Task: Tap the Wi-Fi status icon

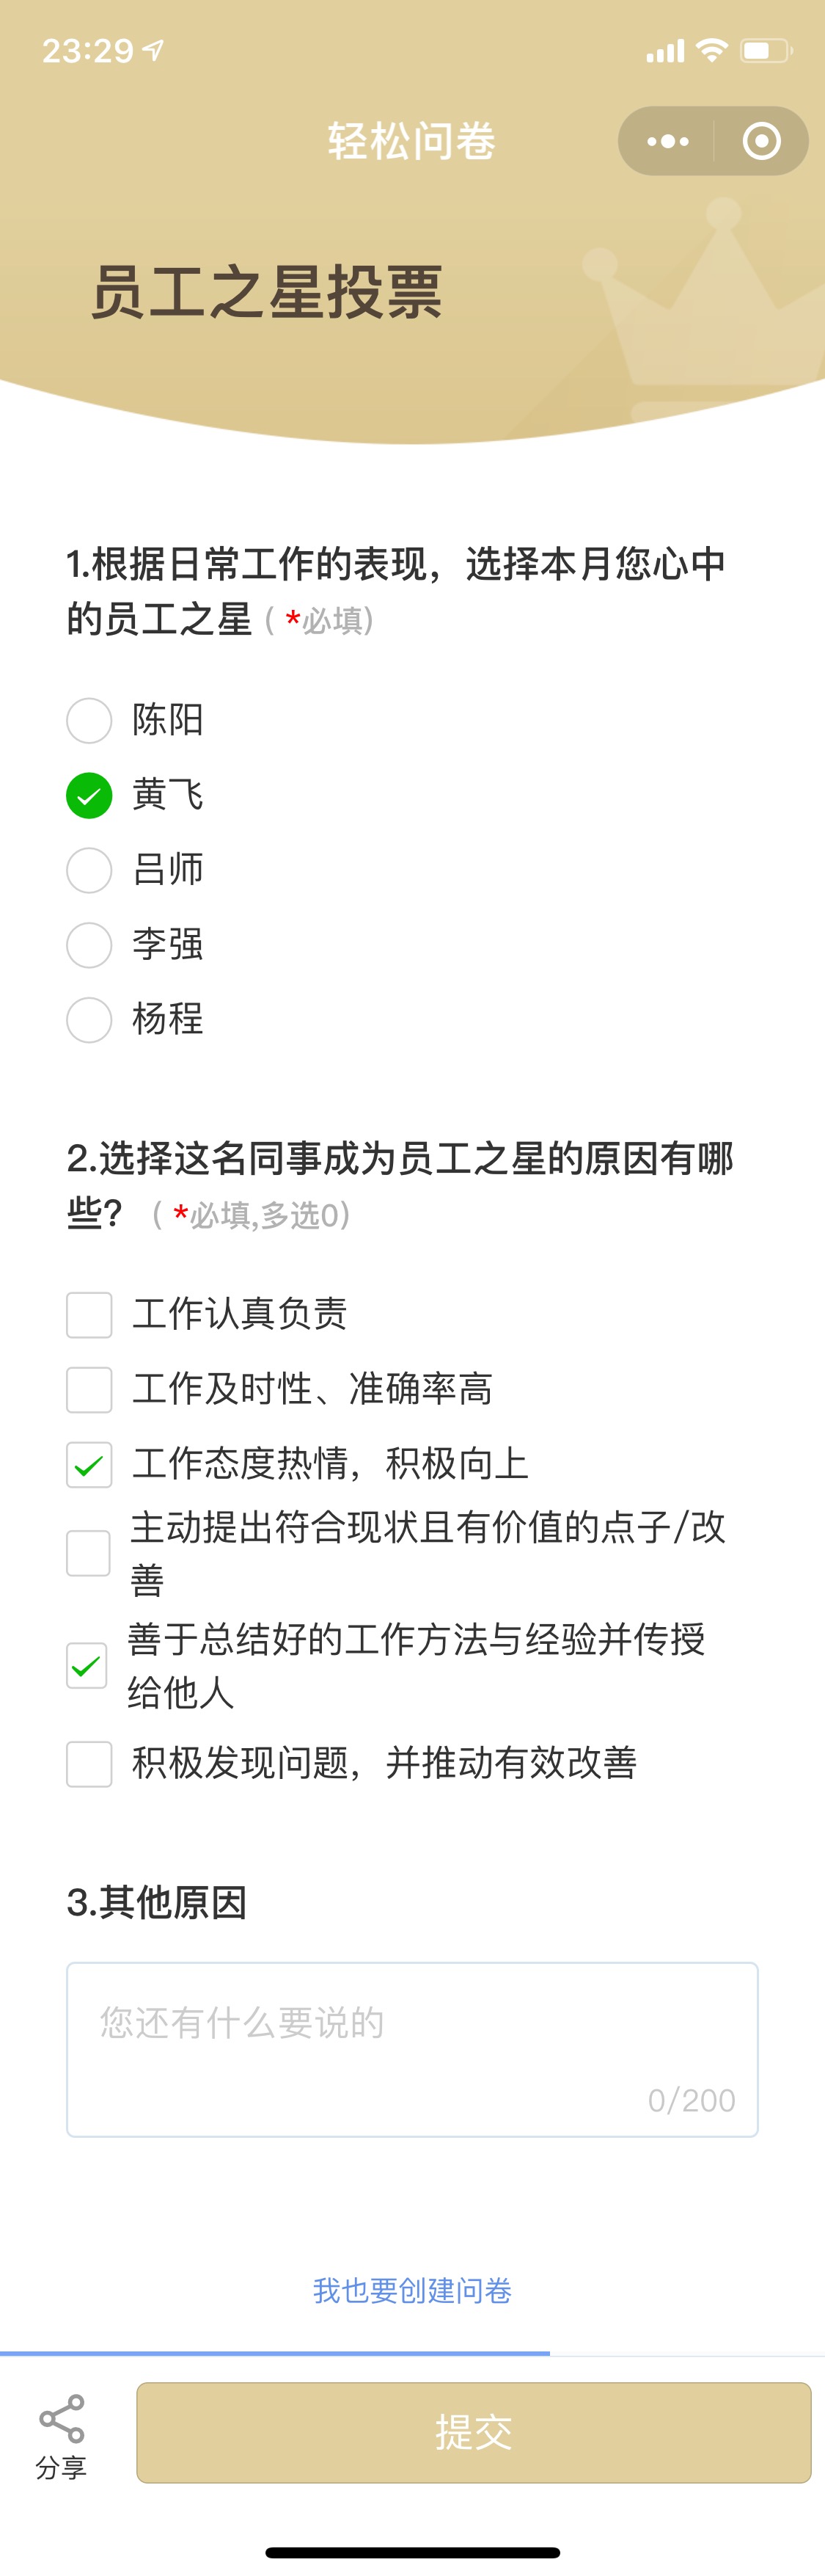Action: point(711,50)
